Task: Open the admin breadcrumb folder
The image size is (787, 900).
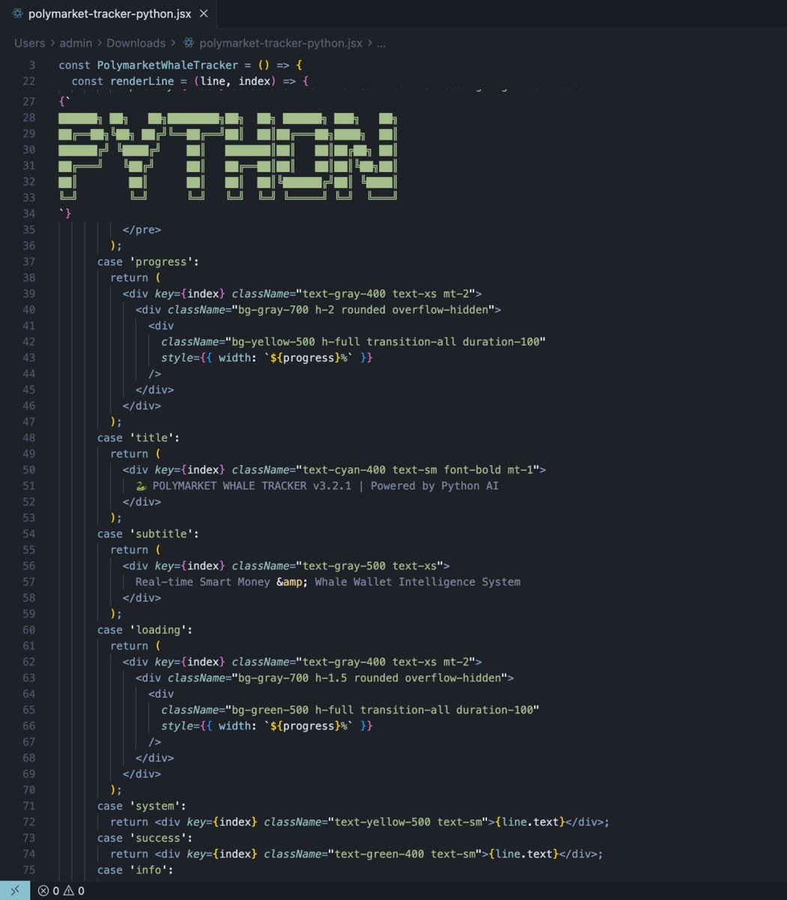Action: pyautogui.click(x=76, y=43)
